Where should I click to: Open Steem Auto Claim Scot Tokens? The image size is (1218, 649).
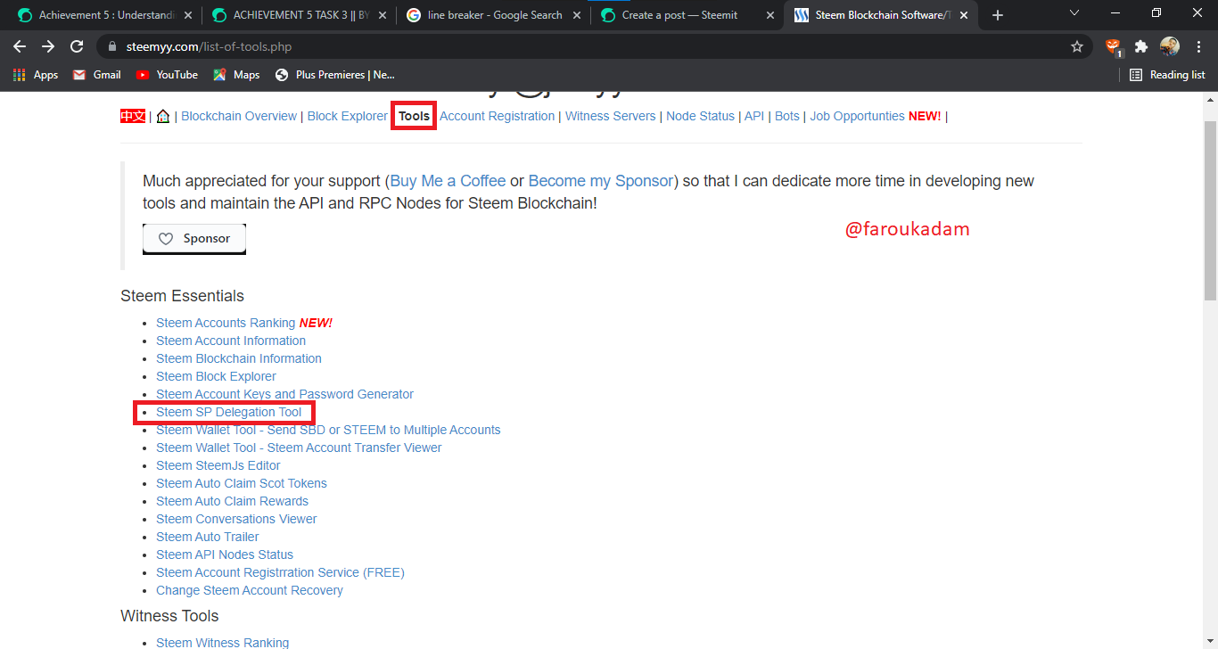coord(242,483)
